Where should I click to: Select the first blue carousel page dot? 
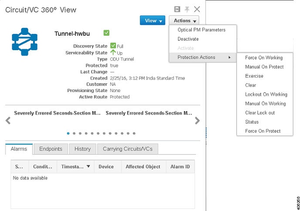pyautogui.click(x=68, y=133)
